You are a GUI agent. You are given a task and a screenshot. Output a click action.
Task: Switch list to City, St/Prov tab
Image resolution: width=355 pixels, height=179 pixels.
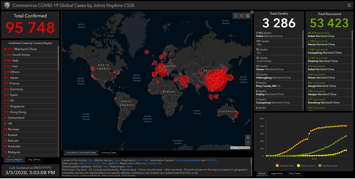coord(35,159)
